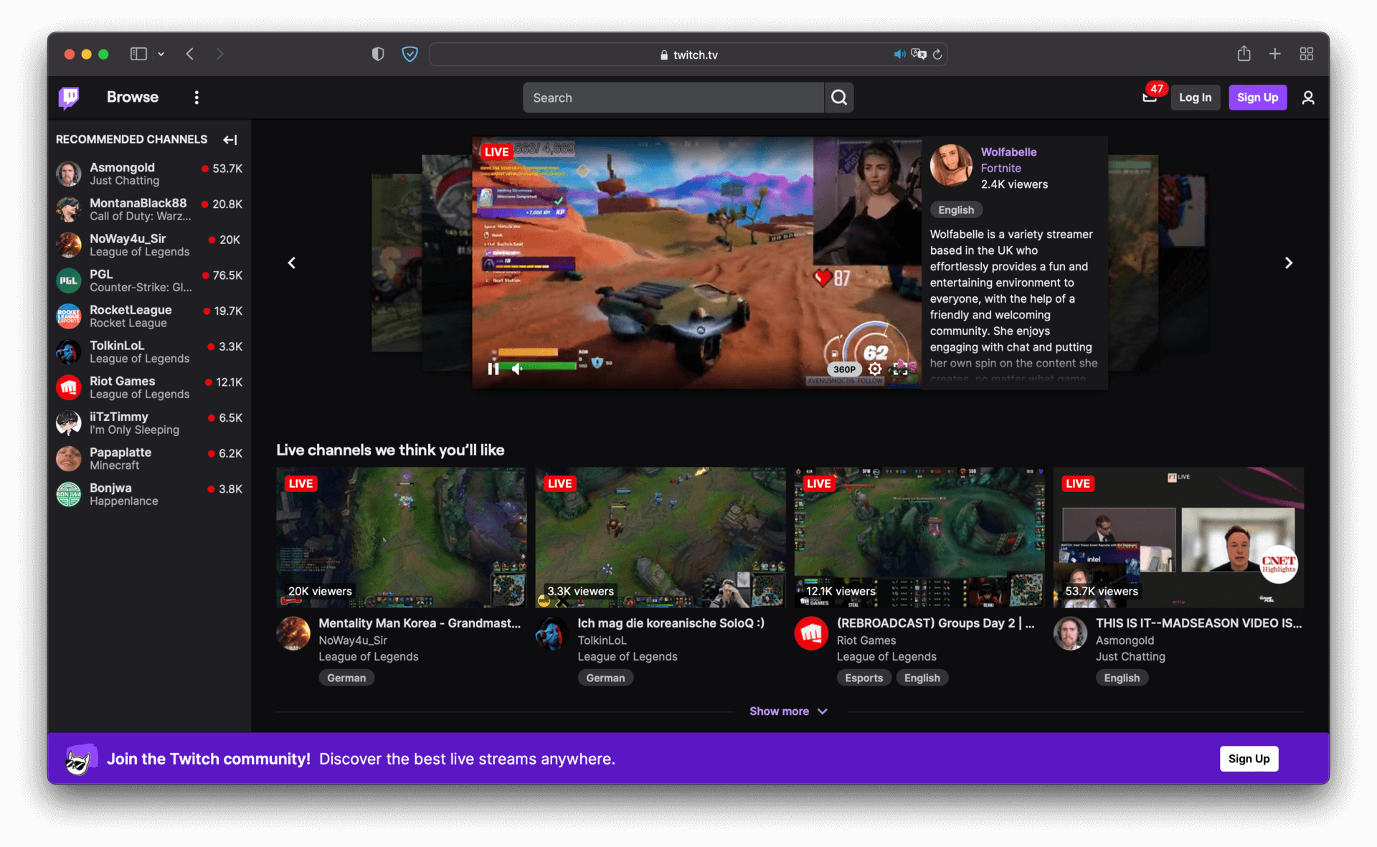Screen dimensions: 1377x847
Task: Expand Show more live channels
Action: point(789,711)
